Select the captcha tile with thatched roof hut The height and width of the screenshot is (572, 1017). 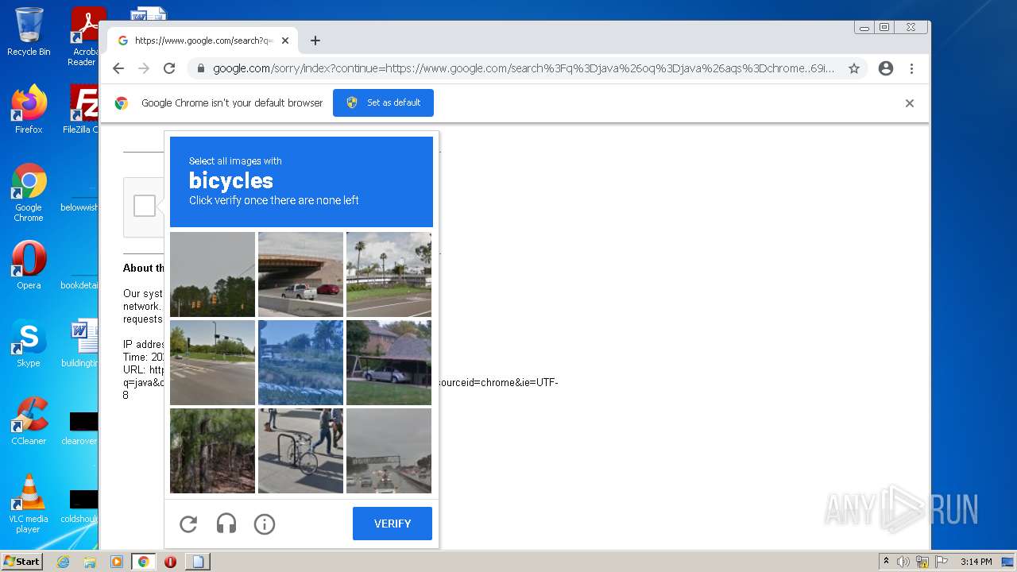(389, 362)
